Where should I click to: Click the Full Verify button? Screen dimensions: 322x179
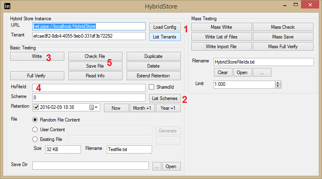click(37, 76)
